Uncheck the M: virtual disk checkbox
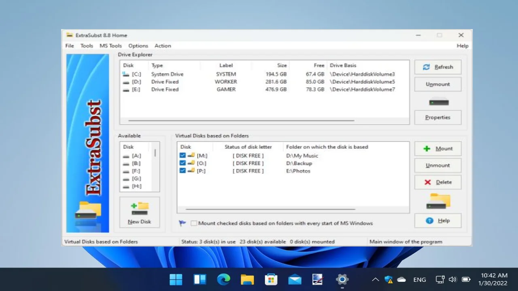 click(183, 156)
